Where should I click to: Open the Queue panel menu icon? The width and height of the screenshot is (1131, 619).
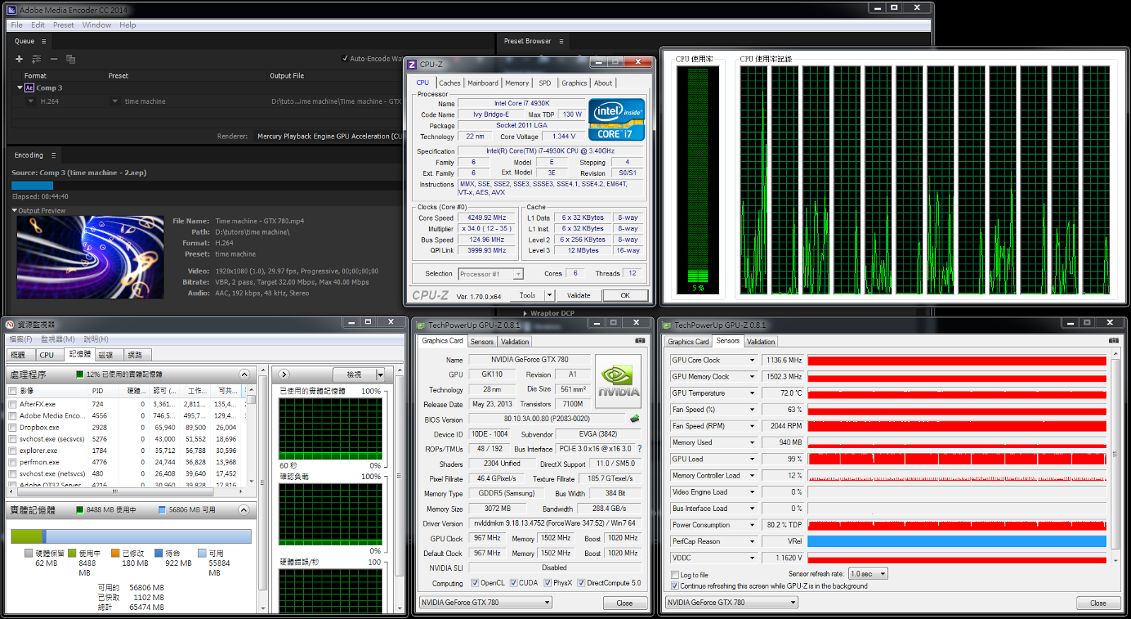click(x=44, y=41)
